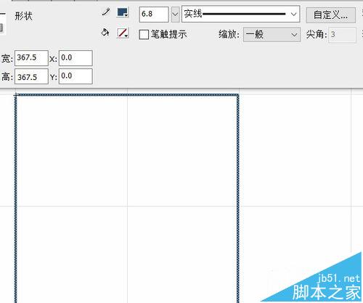Screen dimensions: 363x303
Task: Open the 实线 stroke style dropdown
Action: 241,14
